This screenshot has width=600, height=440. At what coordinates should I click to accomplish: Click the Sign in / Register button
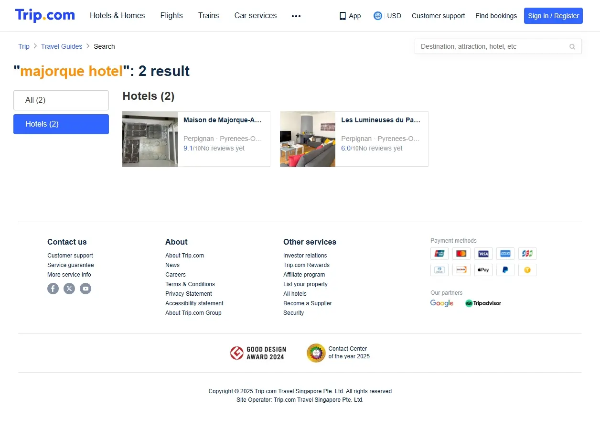[553, 16]
